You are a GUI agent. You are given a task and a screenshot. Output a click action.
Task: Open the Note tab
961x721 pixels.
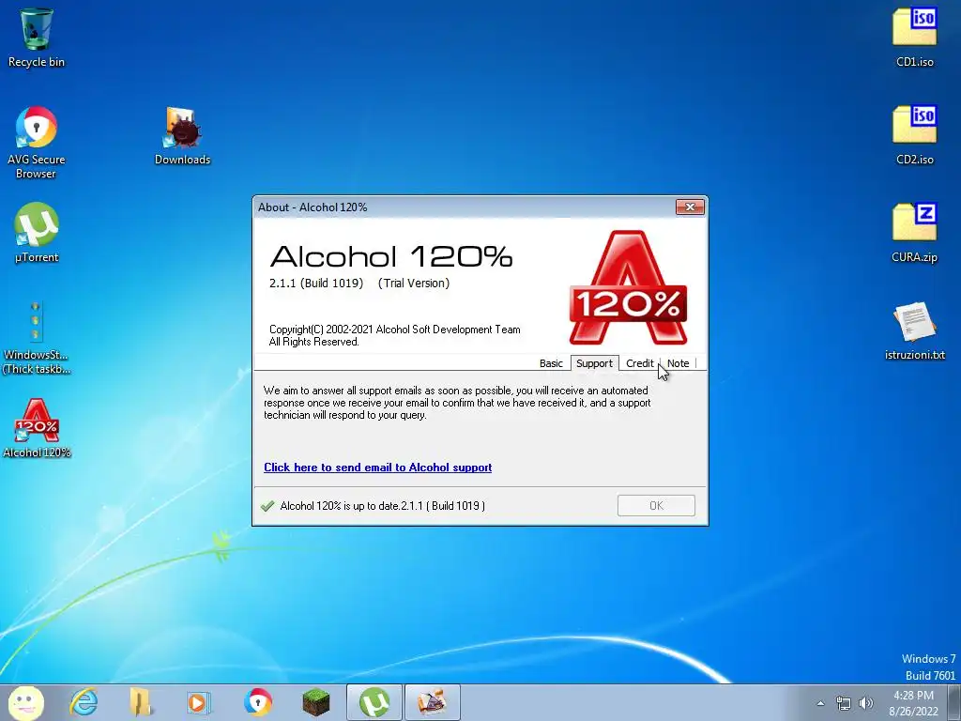(678, 363)
